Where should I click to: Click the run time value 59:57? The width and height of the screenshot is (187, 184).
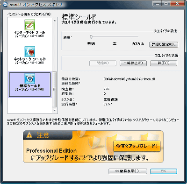(x=108, y=104)
